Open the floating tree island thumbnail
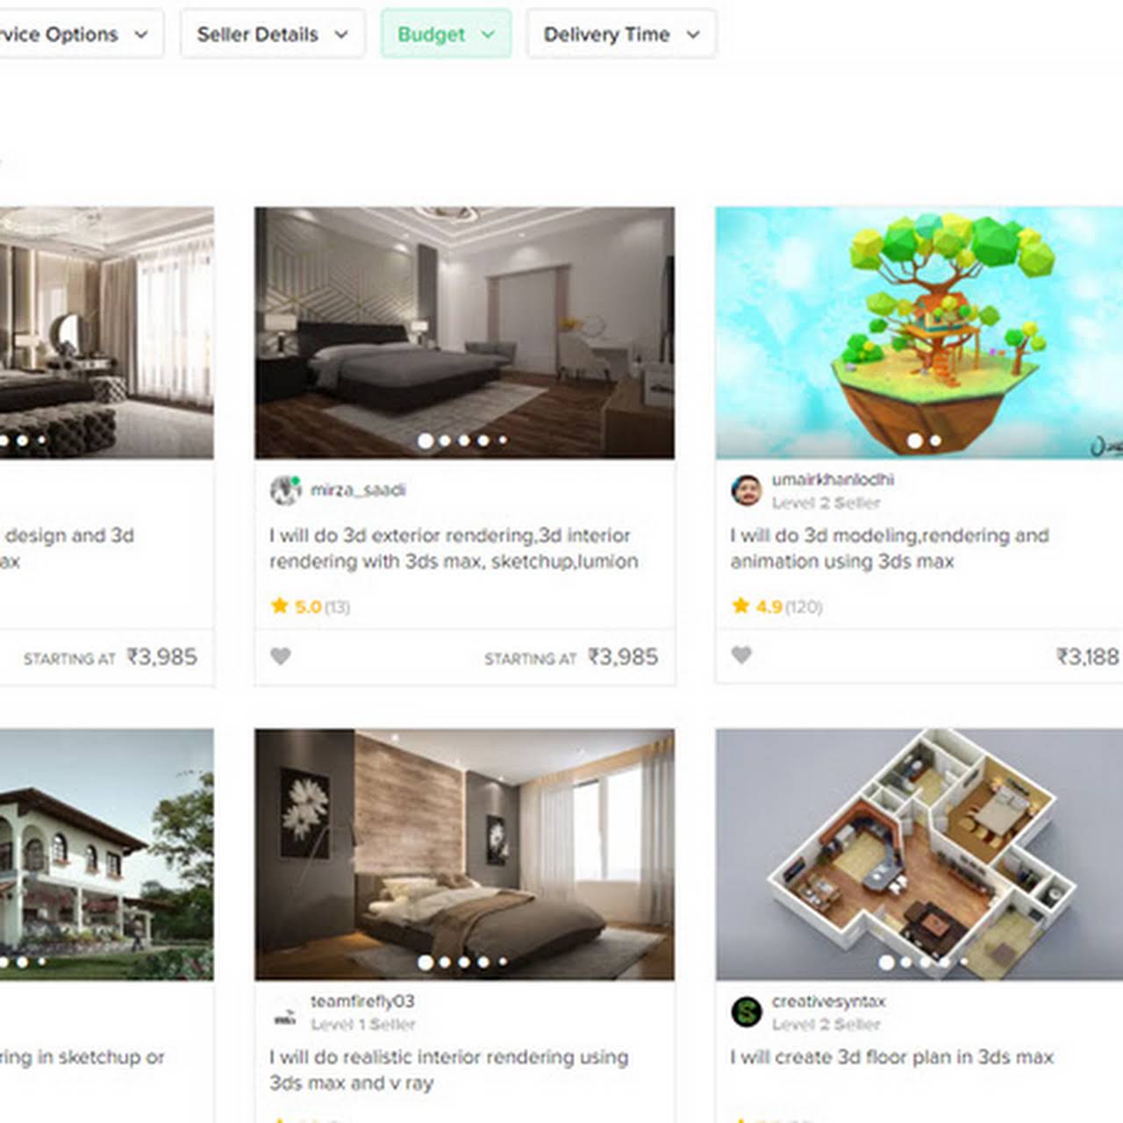The height and width of the screenshot is (1123, 1123). click(x=919, y=333)
